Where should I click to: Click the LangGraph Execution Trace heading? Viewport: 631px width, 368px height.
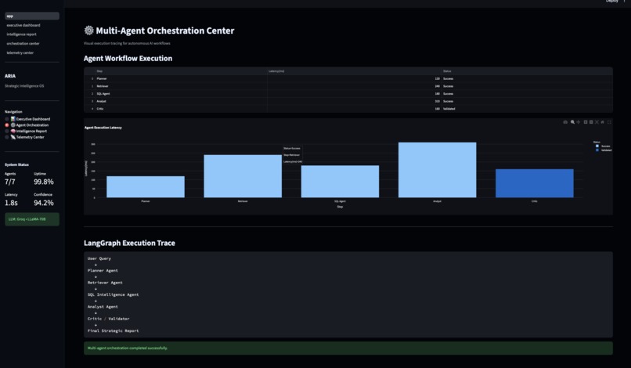[129, 243]
